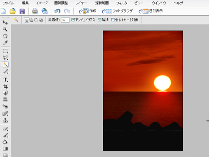The height and width of the screenshot is (157, 209).
Task: Pick the band-aid Healing Brush tool
Action: point(5,113)
